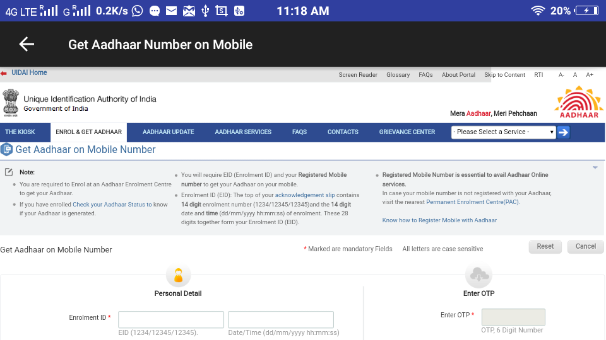Click the Personal Detail person icon
Viewport: 606px width, 340px height.
click(x=178, y=275)
